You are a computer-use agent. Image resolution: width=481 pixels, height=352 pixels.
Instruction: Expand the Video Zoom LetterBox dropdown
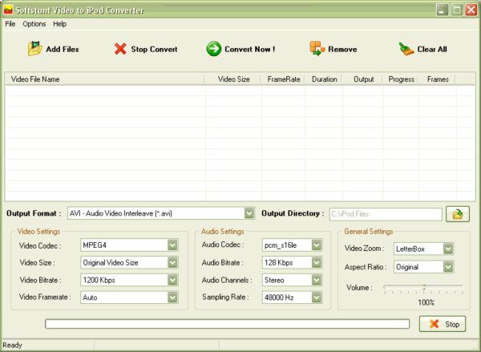[x=448, y=249]
